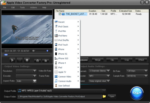150x103 pixels.
Task: Click the iPhone 4 device icon
Action: click(56, 63)
